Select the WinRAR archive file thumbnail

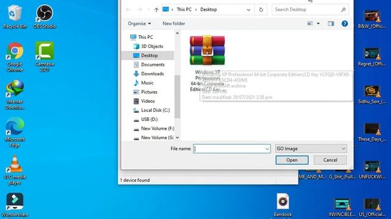pos(207,50)
